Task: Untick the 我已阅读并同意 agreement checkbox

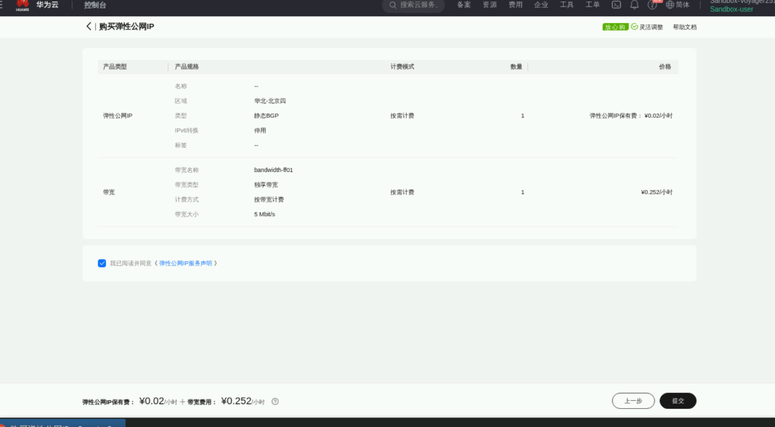Action: 102,263
